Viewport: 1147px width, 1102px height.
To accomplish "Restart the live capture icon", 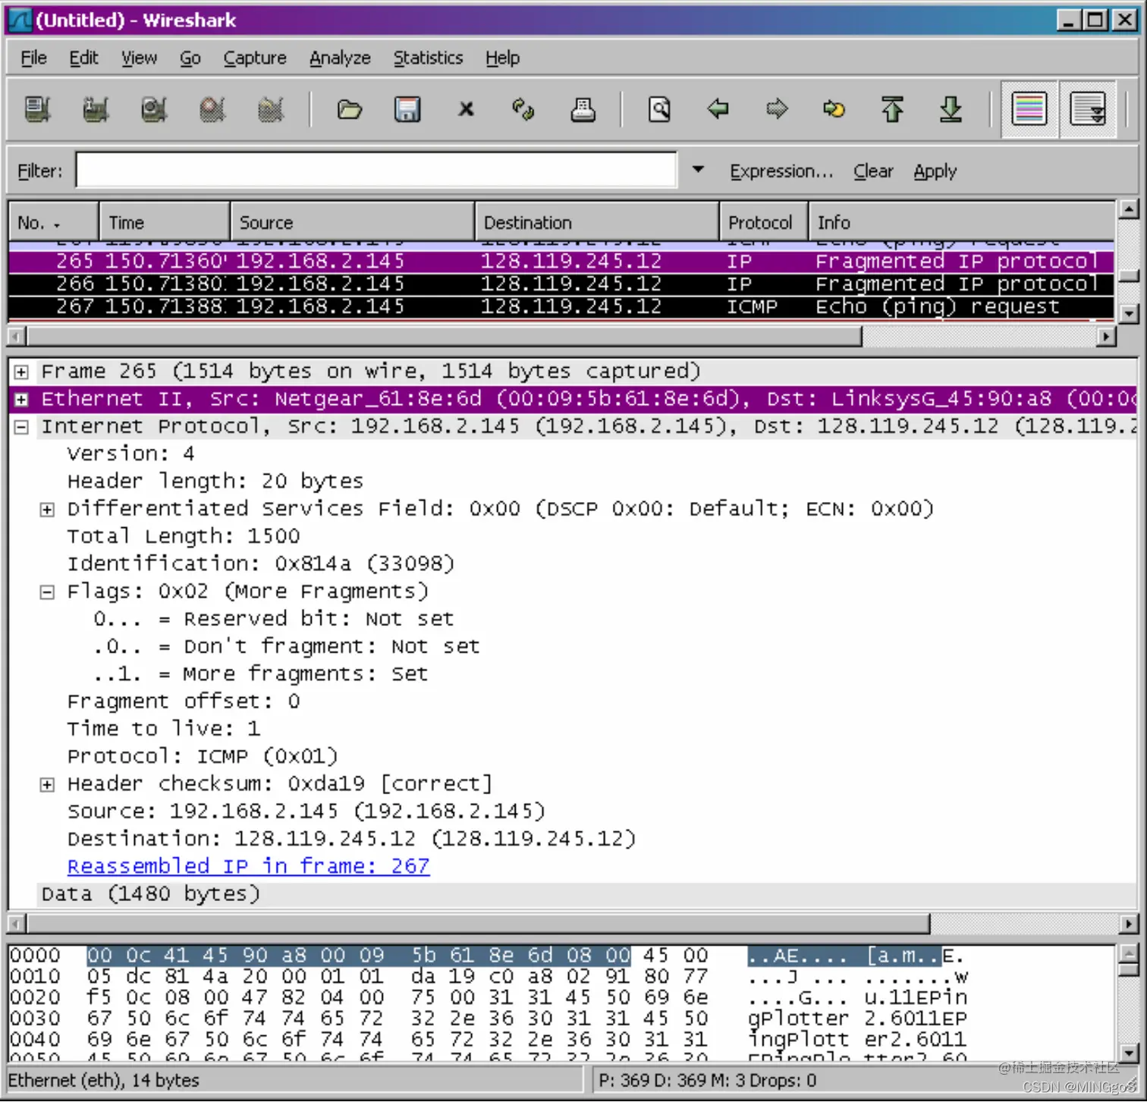I will coord(271,110).
